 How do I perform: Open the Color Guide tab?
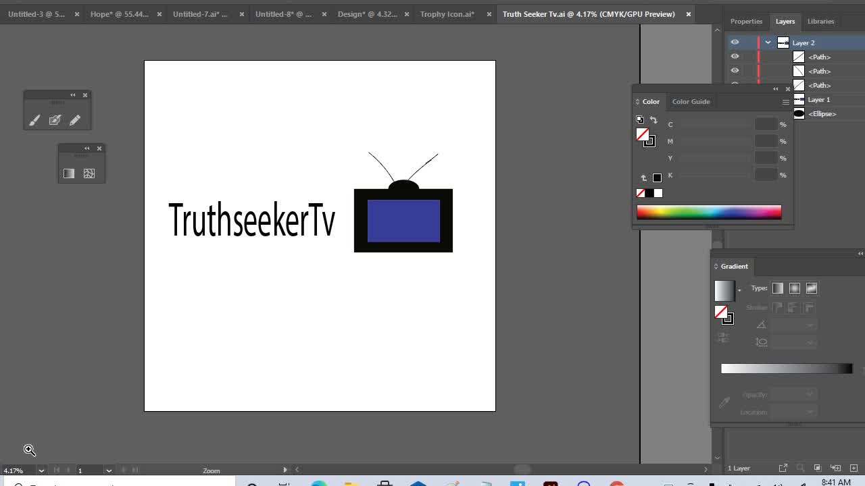[x=691, y=102]
